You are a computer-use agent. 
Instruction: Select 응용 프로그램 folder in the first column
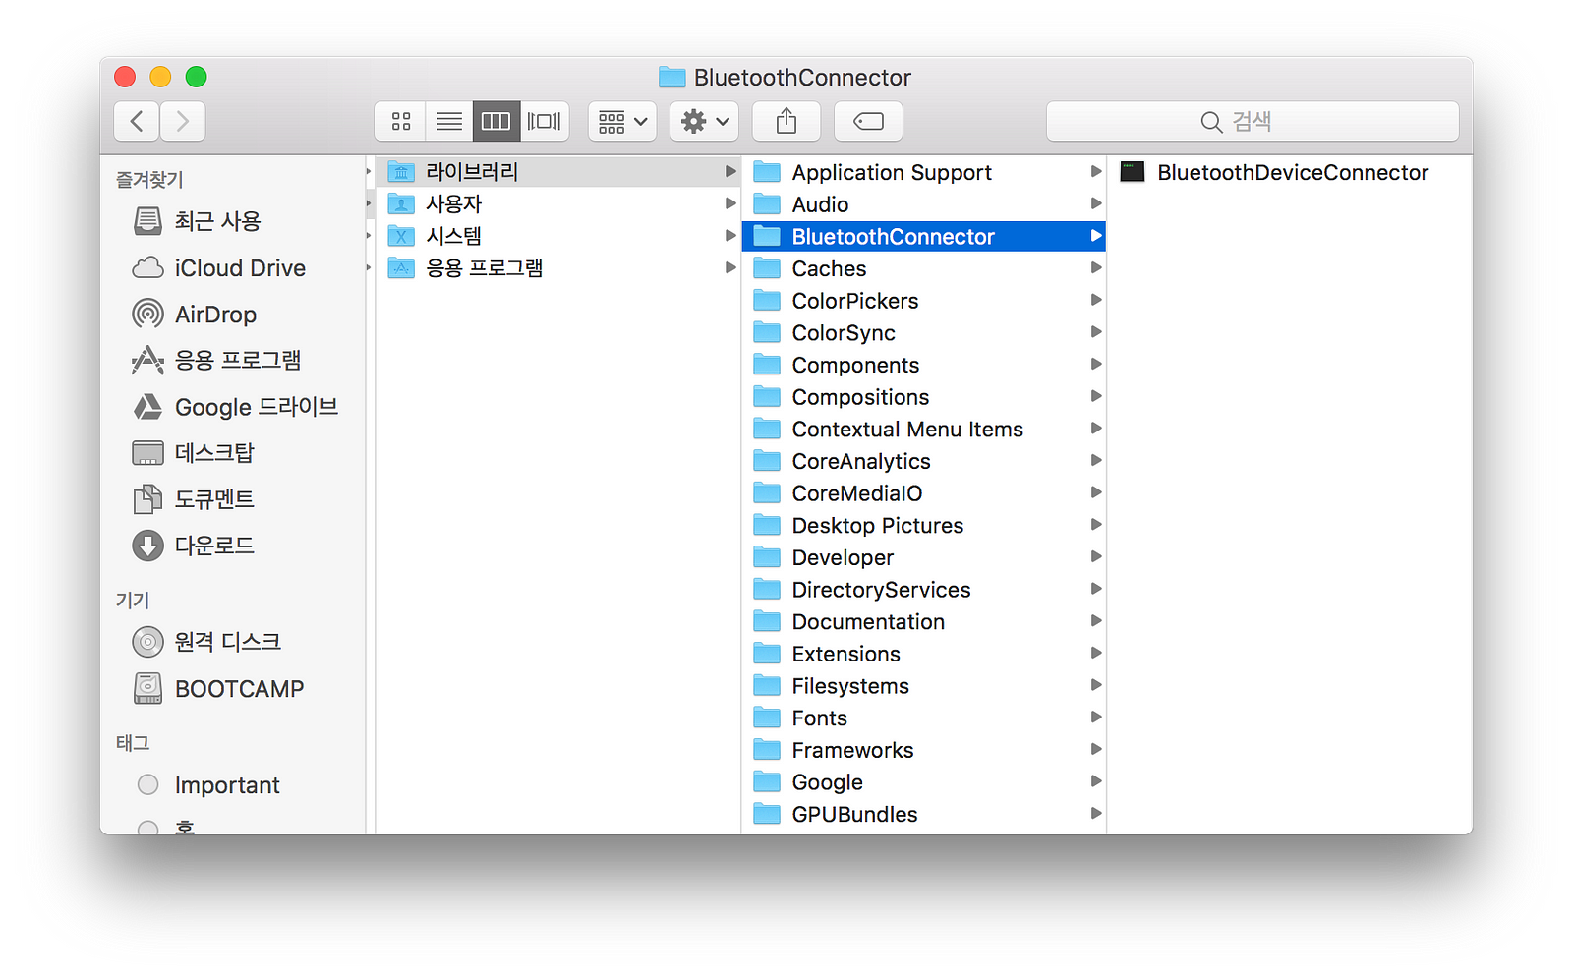pos(556,267)
